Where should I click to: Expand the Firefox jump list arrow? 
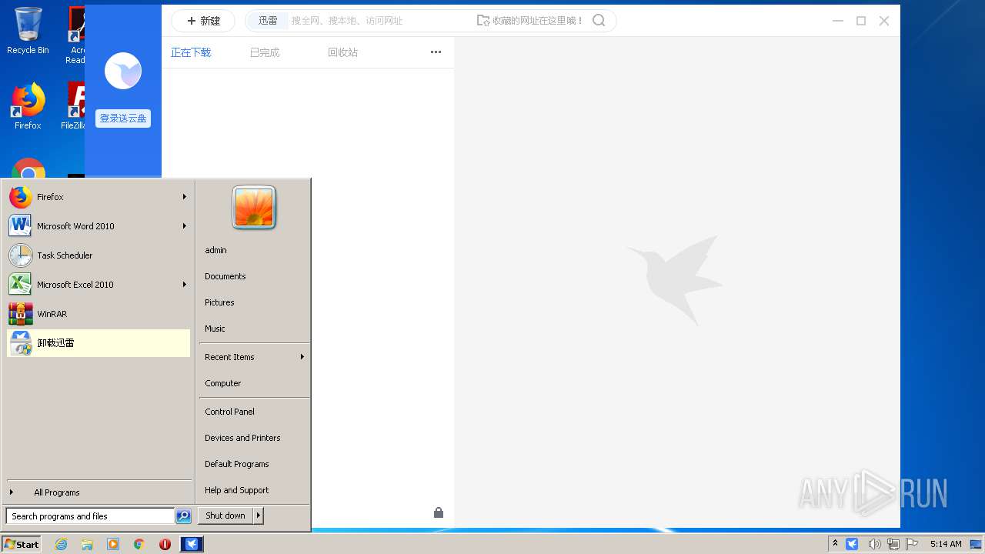pyautogui.click(x=185, y=197)
